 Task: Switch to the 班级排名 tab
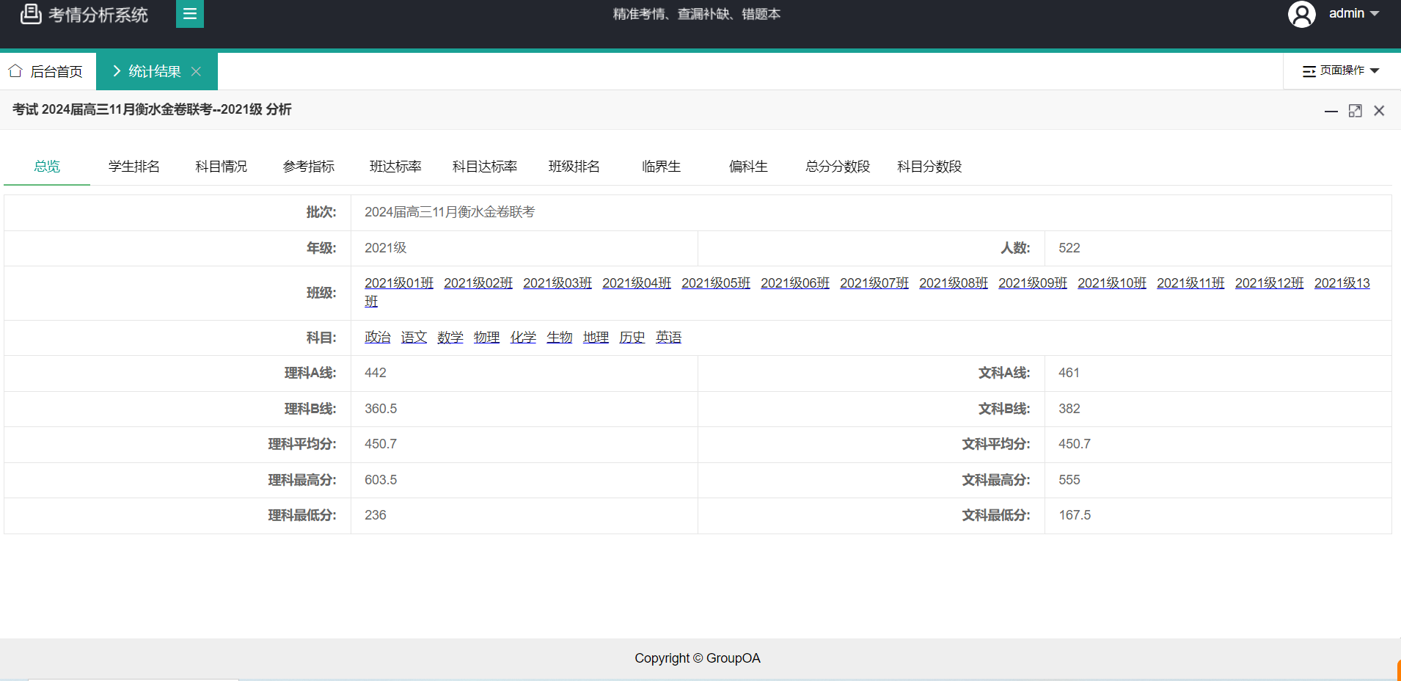point(574,167)
